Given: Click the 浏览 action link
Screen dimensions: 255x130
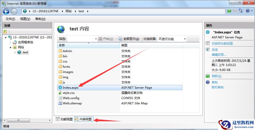Looking at the screenshot, I should 215,50.
